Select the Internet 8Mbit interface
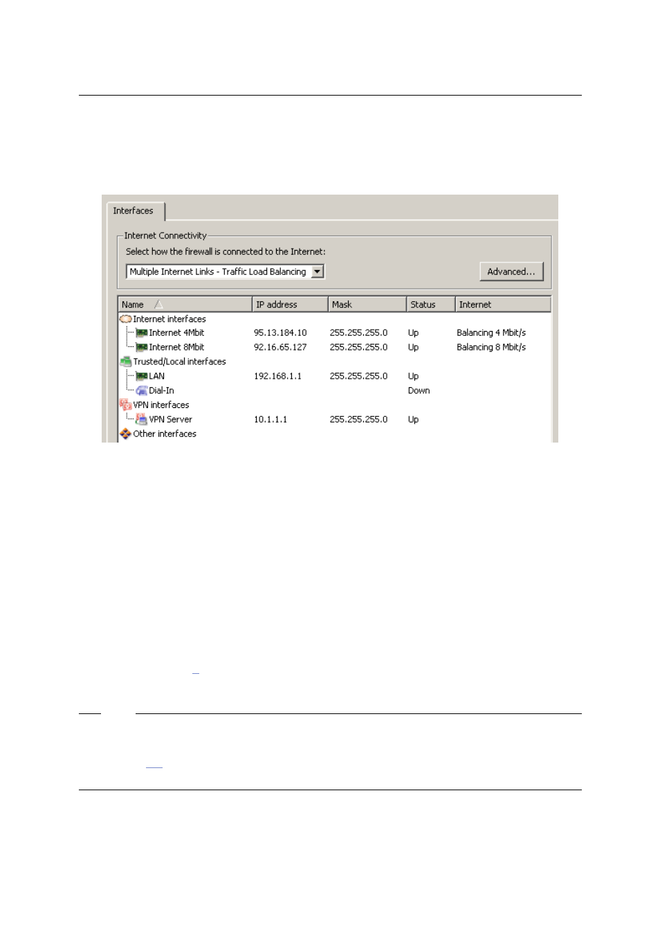This screenshot has width=660, height=935. coord(335,348)
